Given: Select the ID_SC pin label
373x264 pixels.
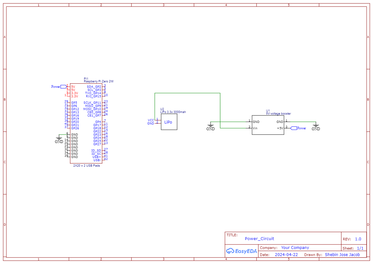Looking at the screenshot, I should (96, 154).
